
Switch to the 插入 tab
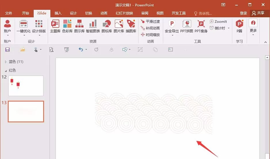click(58, 13)
